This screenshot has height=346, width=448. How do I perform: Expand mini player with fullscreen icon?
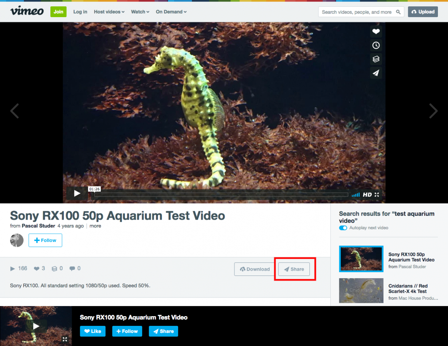65,339
